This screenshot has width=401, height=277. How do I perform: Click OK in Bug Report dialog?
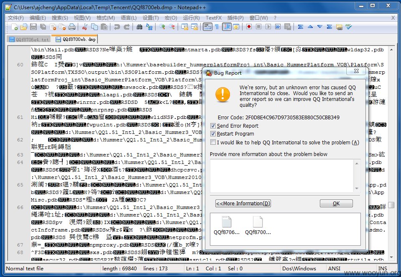pos(336,203)
